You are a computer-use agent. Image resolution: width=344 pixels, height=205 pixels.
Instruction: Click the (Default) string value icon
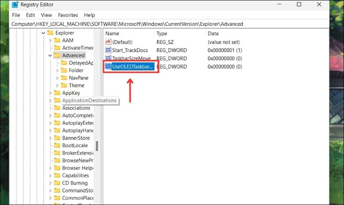[108, 42]
